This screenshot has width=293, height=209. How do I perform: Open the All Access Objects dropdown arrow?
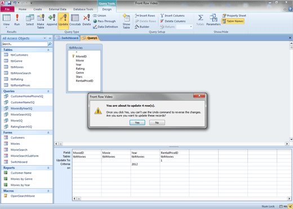[45, 38]
